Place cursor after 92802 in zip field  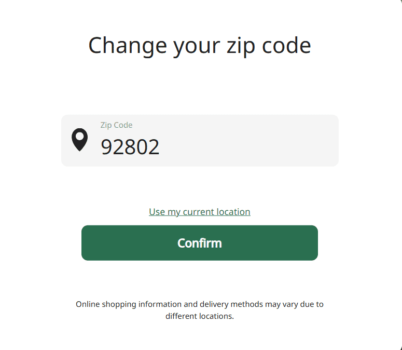click(x=162, y=147)
